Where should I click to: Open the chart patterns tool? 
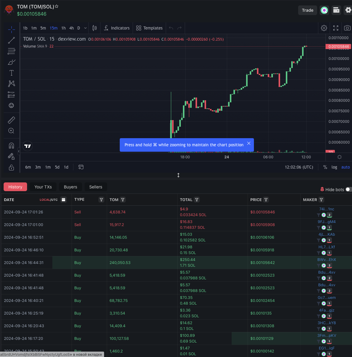tap(11, 84)
